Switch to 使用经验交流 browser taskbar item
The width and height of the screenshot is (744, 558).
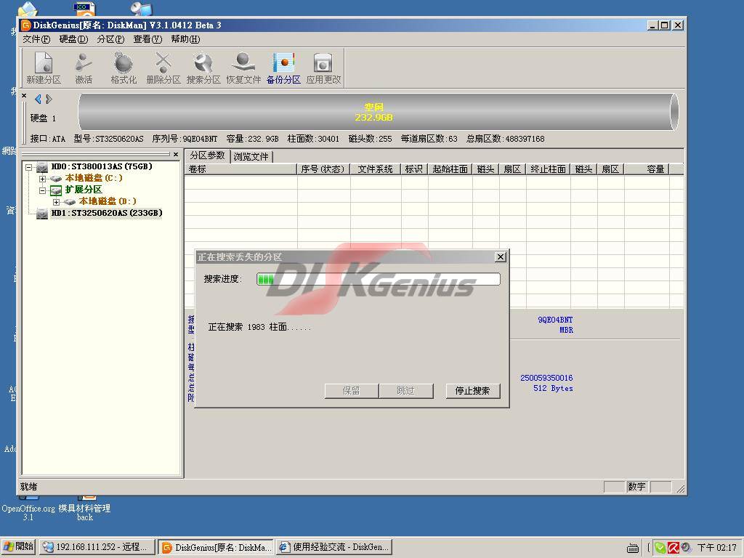point(334,547)
